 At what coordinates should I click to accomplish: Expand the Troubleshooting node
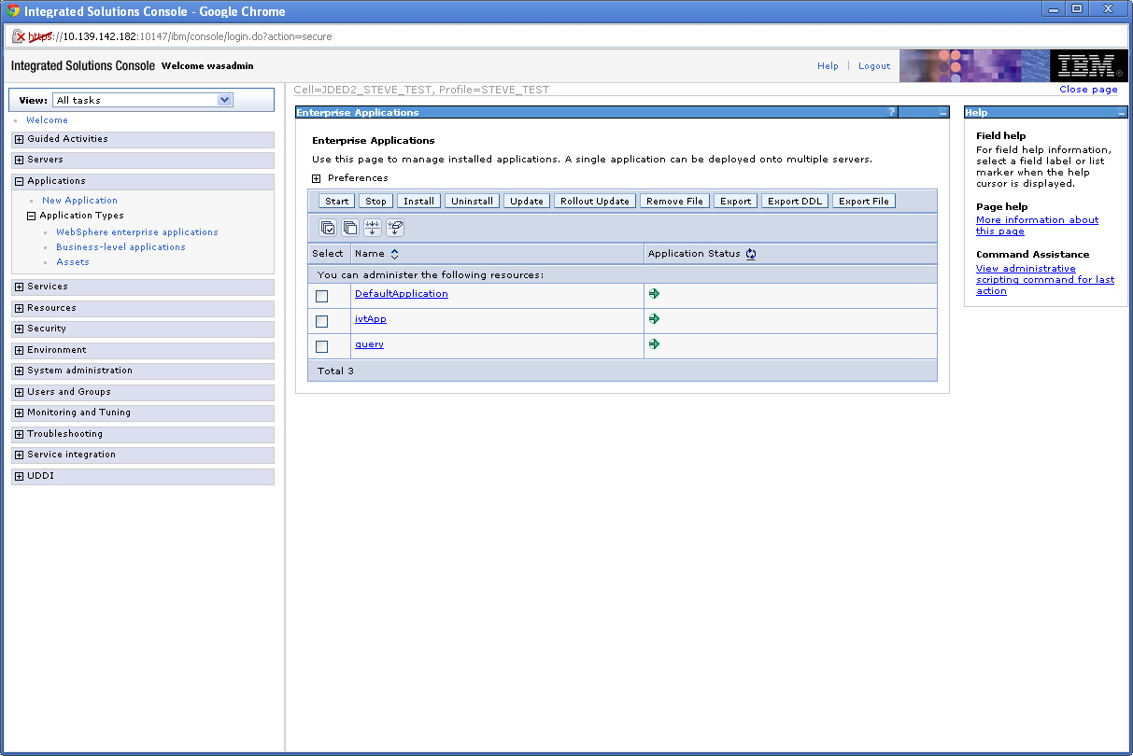[19, 434]
